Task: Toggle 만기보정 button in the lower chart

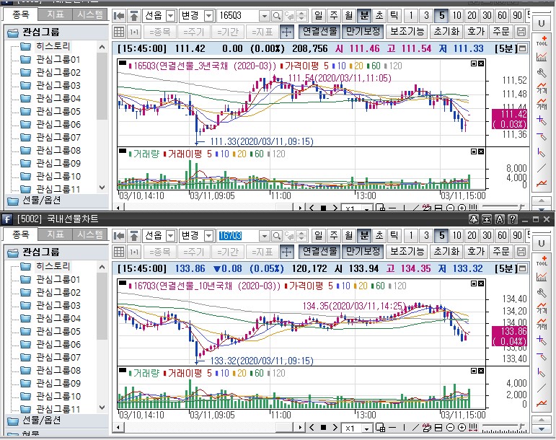Action: pos(362,251)
